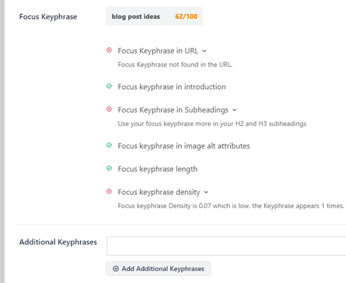Collapse the Focus Keyphrase in Subheadings chevron
The width and height of the screenshot is (346, 283).
(x=235, y=110)
